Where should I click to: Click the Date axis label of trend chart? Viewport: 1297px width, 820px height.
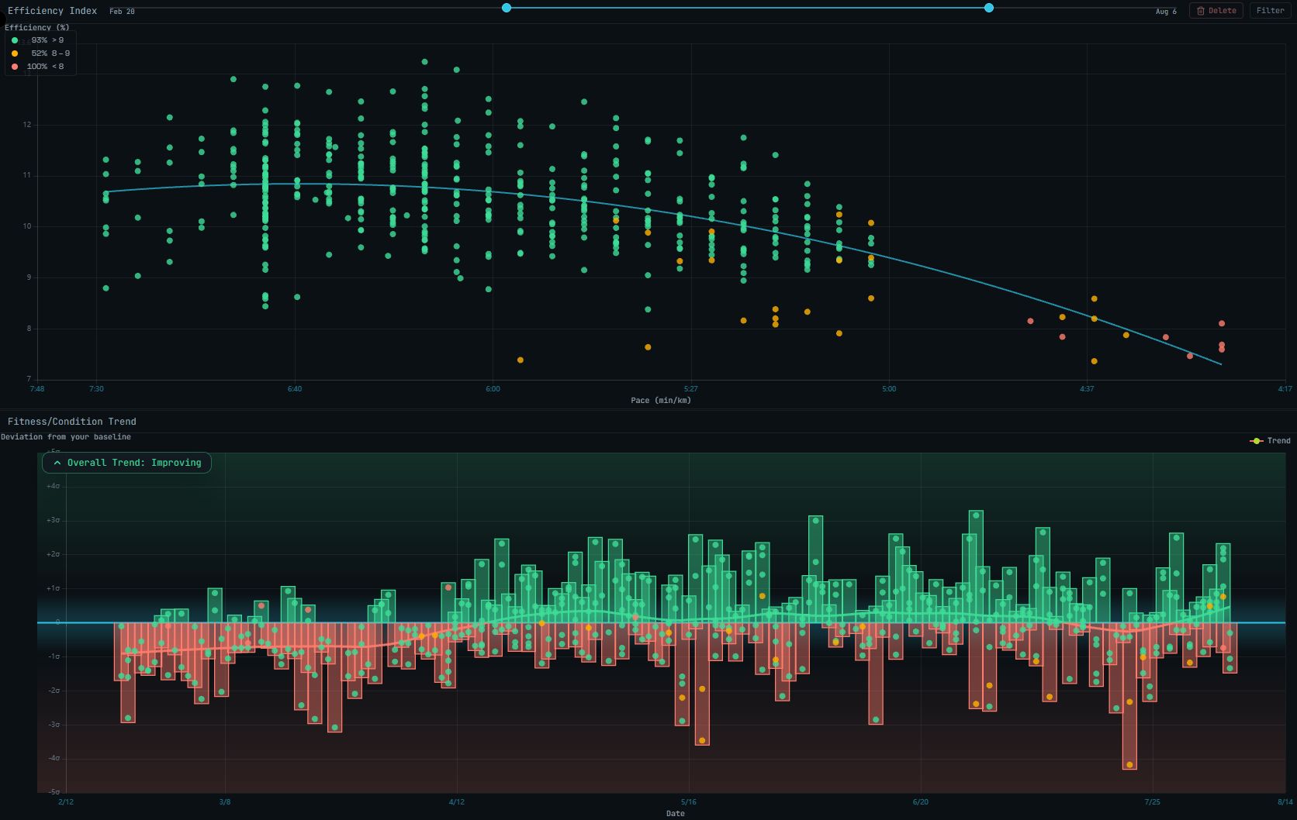pos(675,814)
